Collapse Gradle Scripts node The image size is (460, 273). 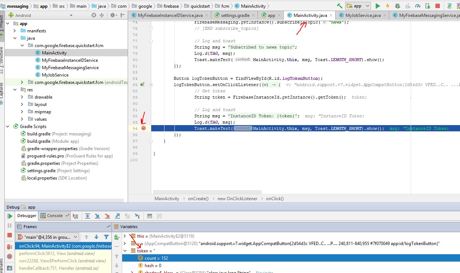[x=8, y=127]
